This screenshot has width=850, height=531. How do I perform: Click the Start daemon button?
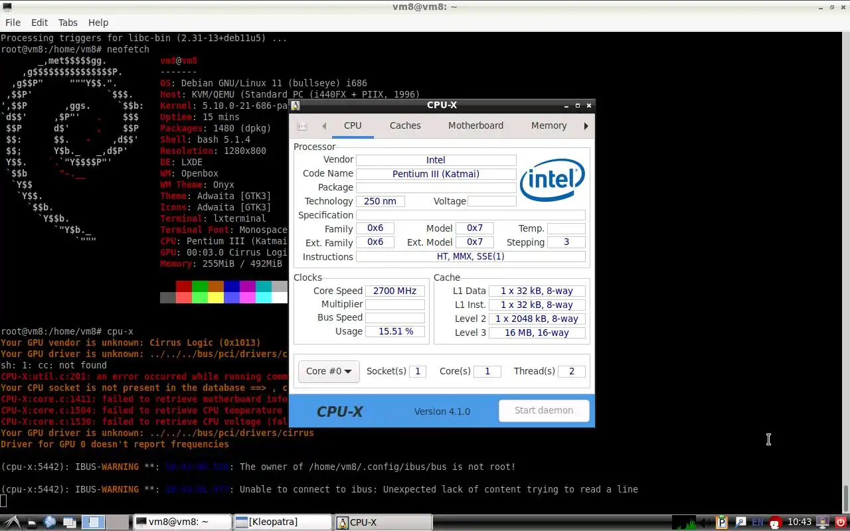click(x=544, y=410)
